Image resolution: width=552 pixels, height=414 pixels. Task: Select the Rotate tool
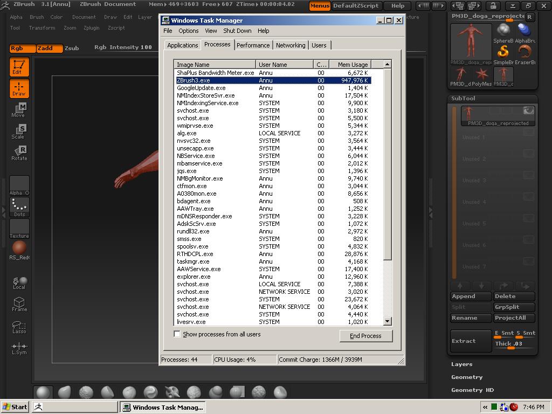pos(19,153)
